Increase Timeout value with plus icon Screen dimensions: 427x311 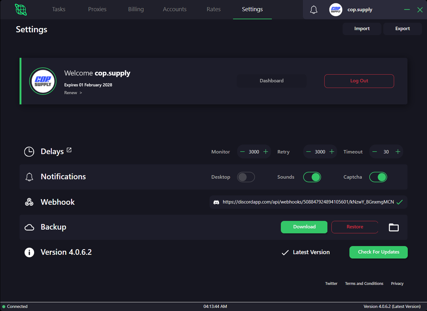pyautogui.click(x=398, y=152)
